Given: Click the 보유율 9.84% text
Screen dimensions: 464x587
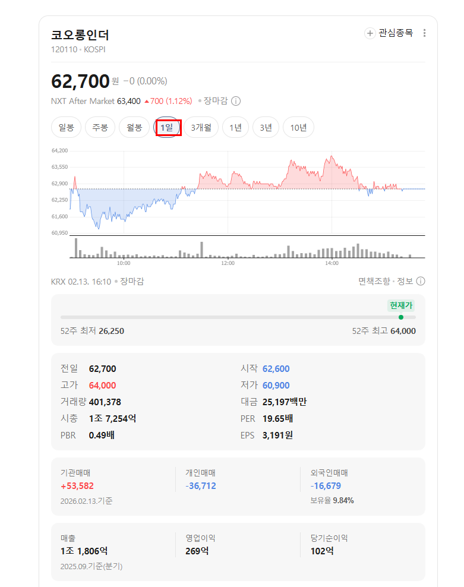Looking at the screenshot, I should 332,500.
